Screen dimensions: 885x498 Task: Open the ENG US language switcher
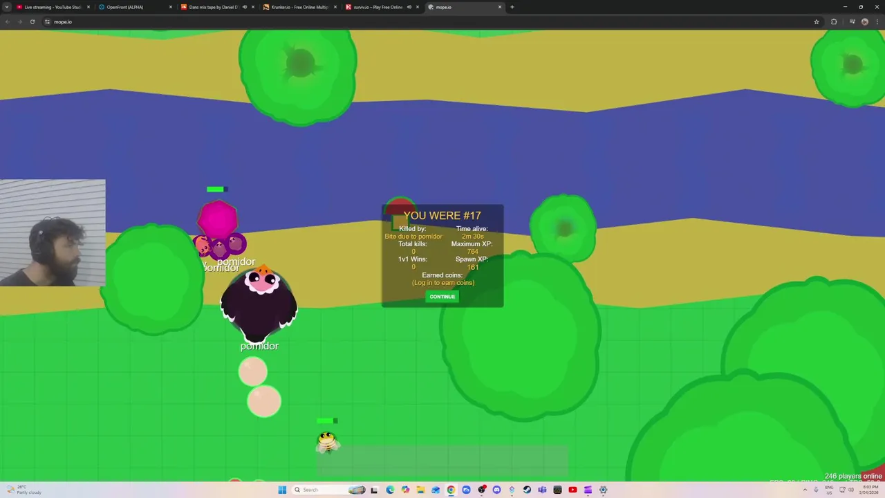coord(829,490)
